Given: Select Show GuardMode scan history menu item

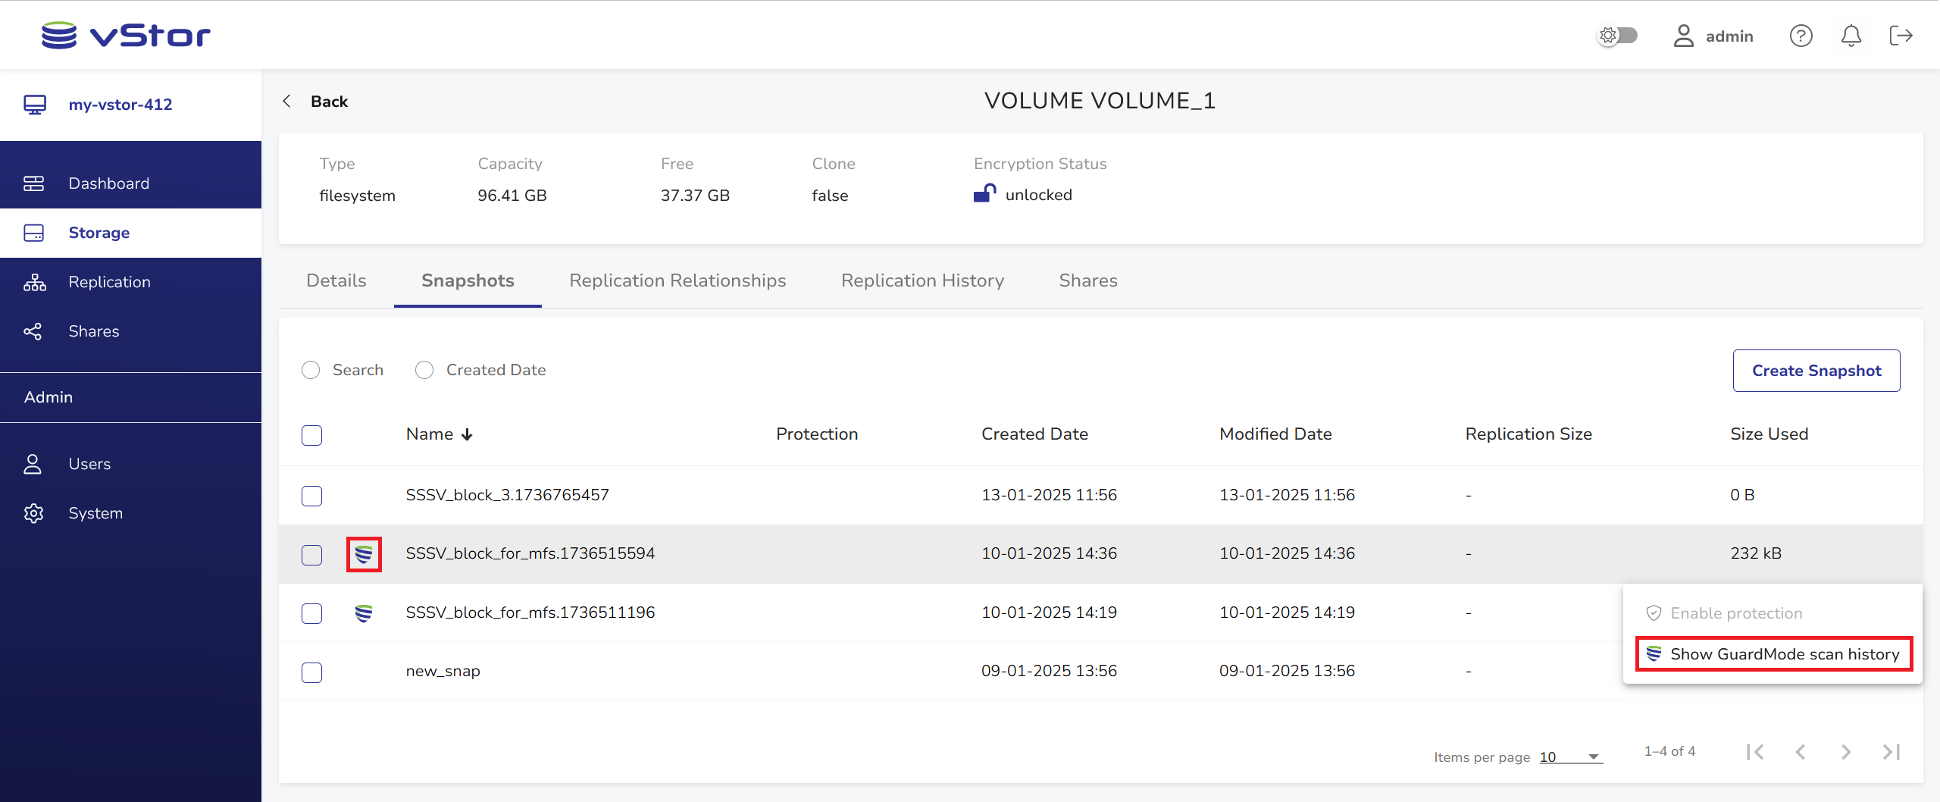Looking at the screenshot, I should [x=1773, y=654].
